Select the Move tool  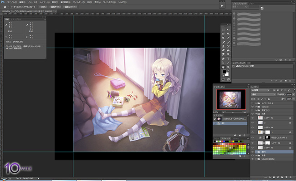pos(228,29)
